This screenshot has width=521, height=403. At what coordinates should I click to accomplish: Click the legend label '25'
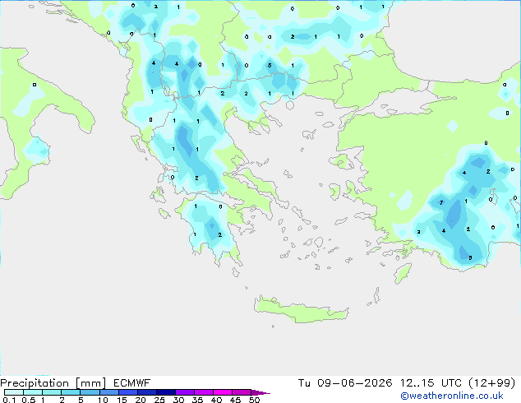(159, 400)
